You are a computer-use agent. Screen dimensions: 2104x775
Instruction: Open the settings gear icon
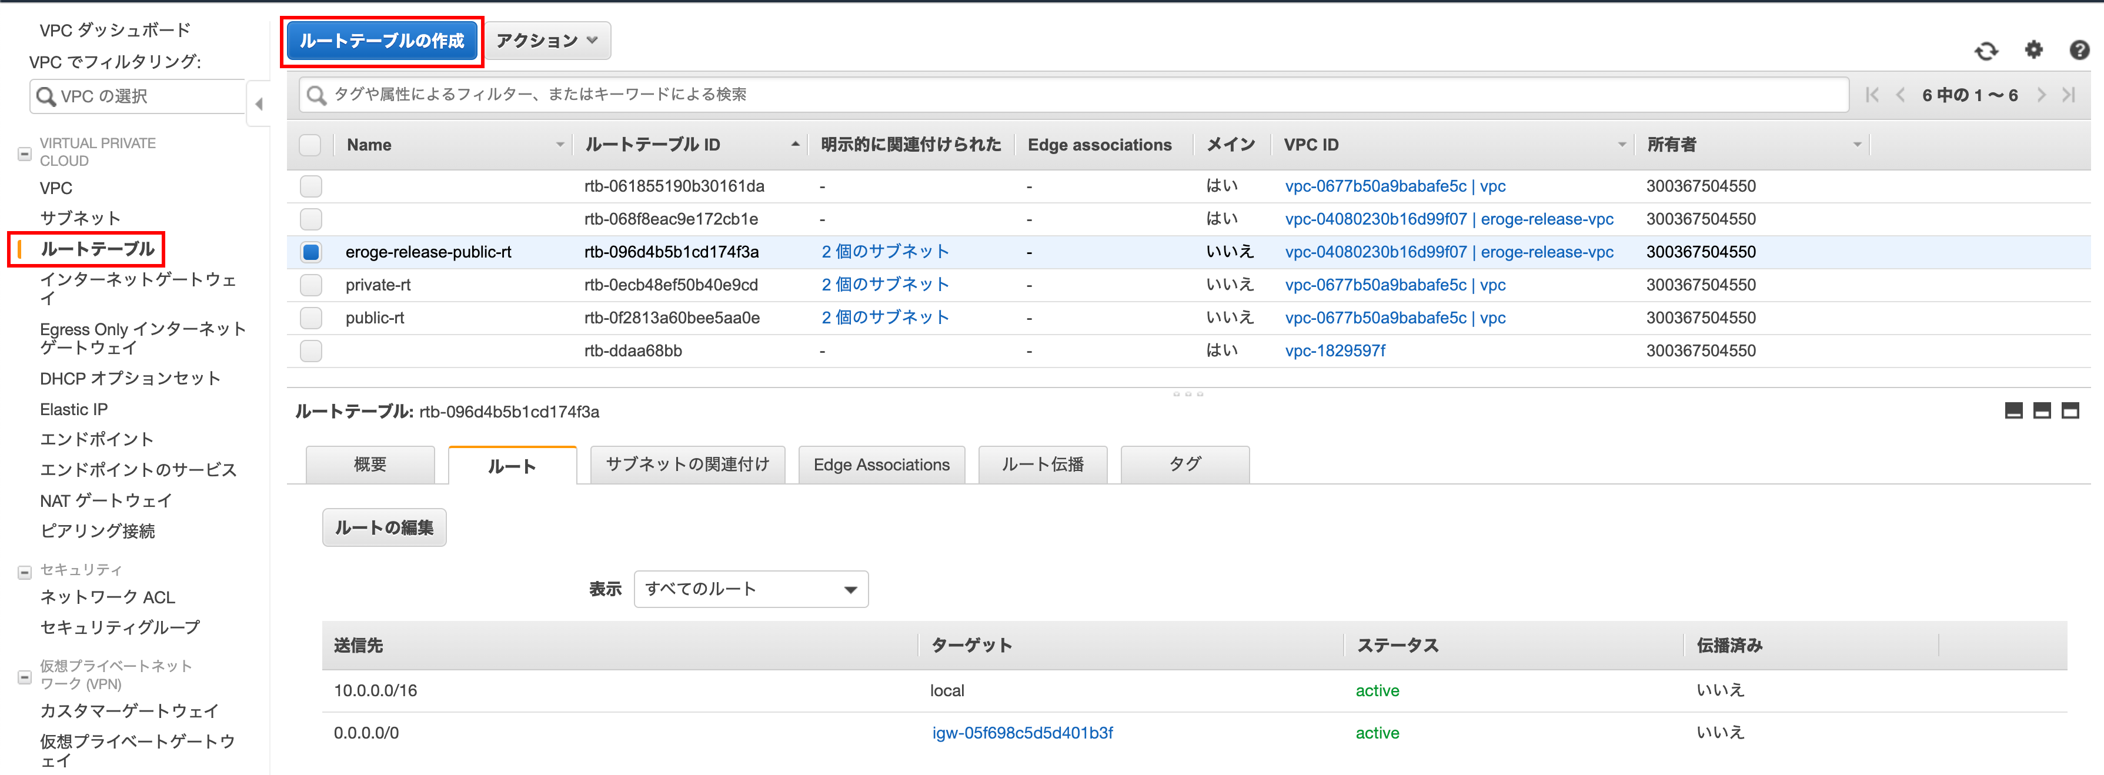click(2033, 51)
